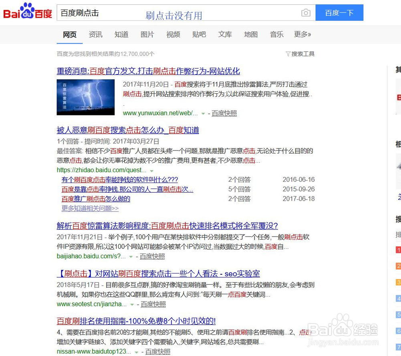This screenshot has height=356, width=401.
Task: Expand dropdown arrow beside baijiahao.baidu.com
Action: pos(131,257)
